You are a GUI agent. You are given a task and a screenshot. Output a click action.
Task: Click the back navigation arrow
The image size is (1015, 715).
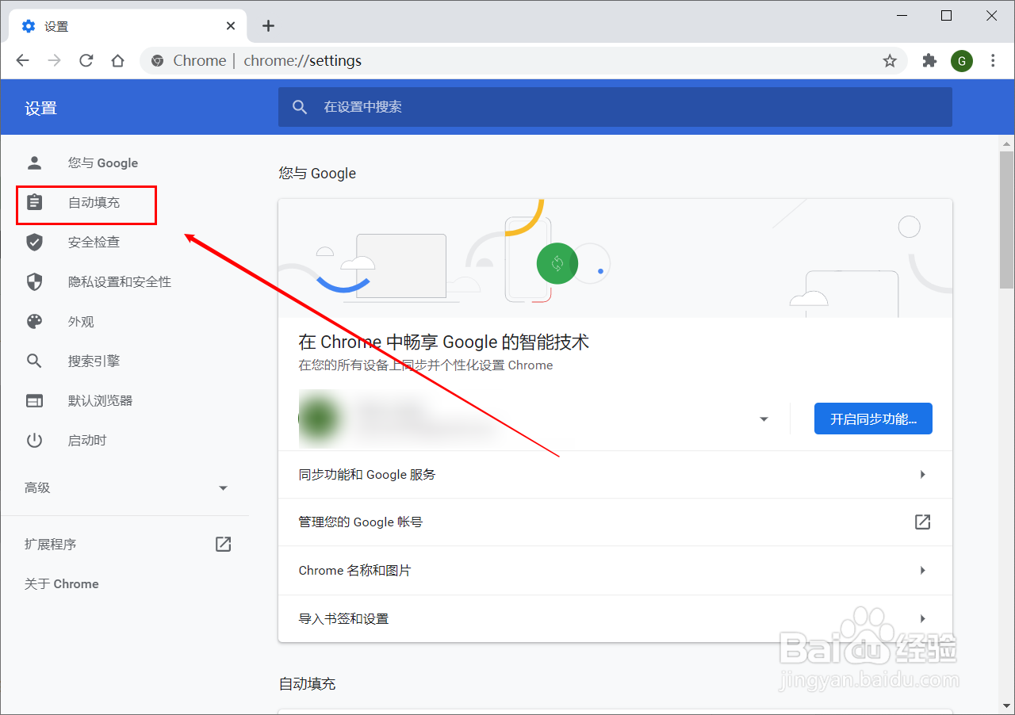[x=22, y=61]
